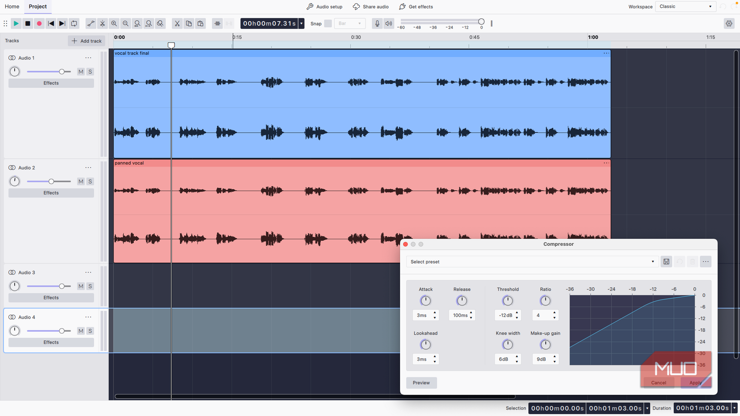Open Get effects menu
The image size is (740, 416).
(x=416, y=7)
